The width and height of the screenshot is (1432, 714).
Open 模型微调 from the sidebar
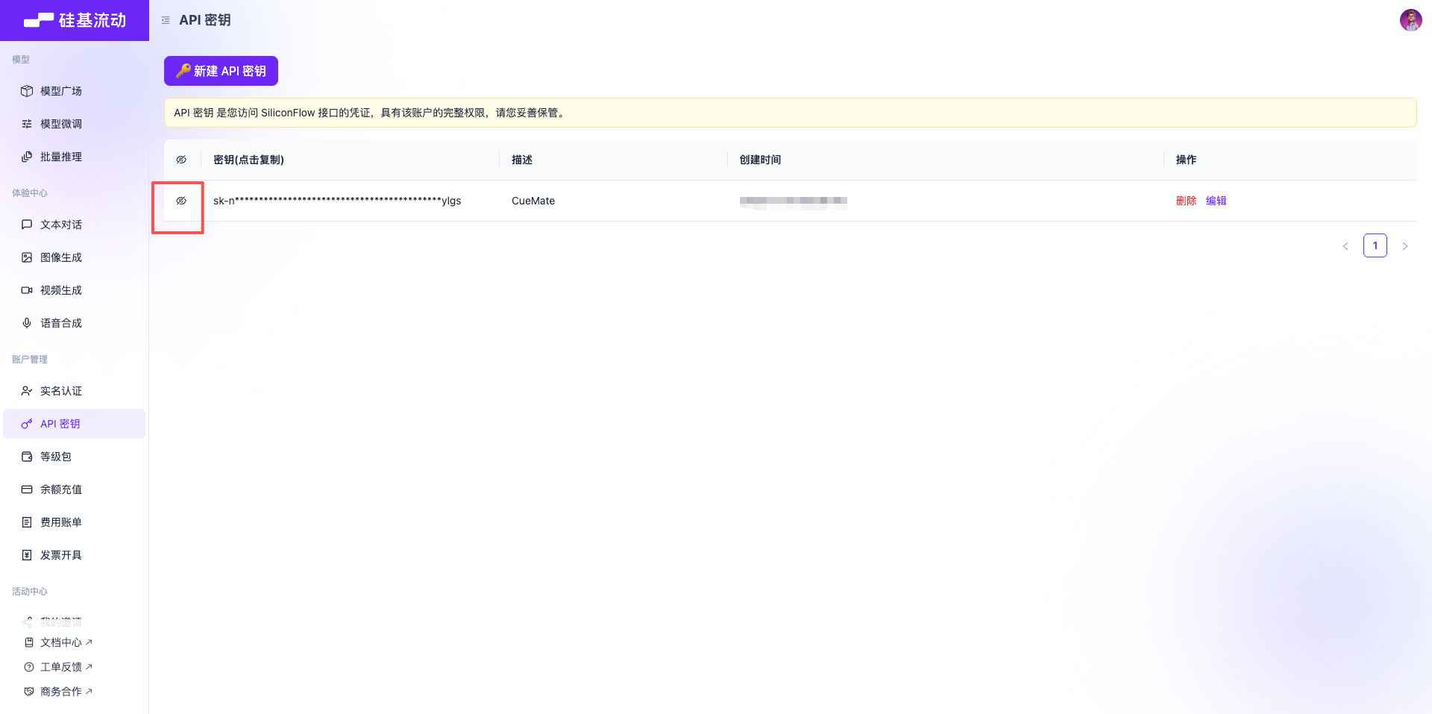point(61,123)
